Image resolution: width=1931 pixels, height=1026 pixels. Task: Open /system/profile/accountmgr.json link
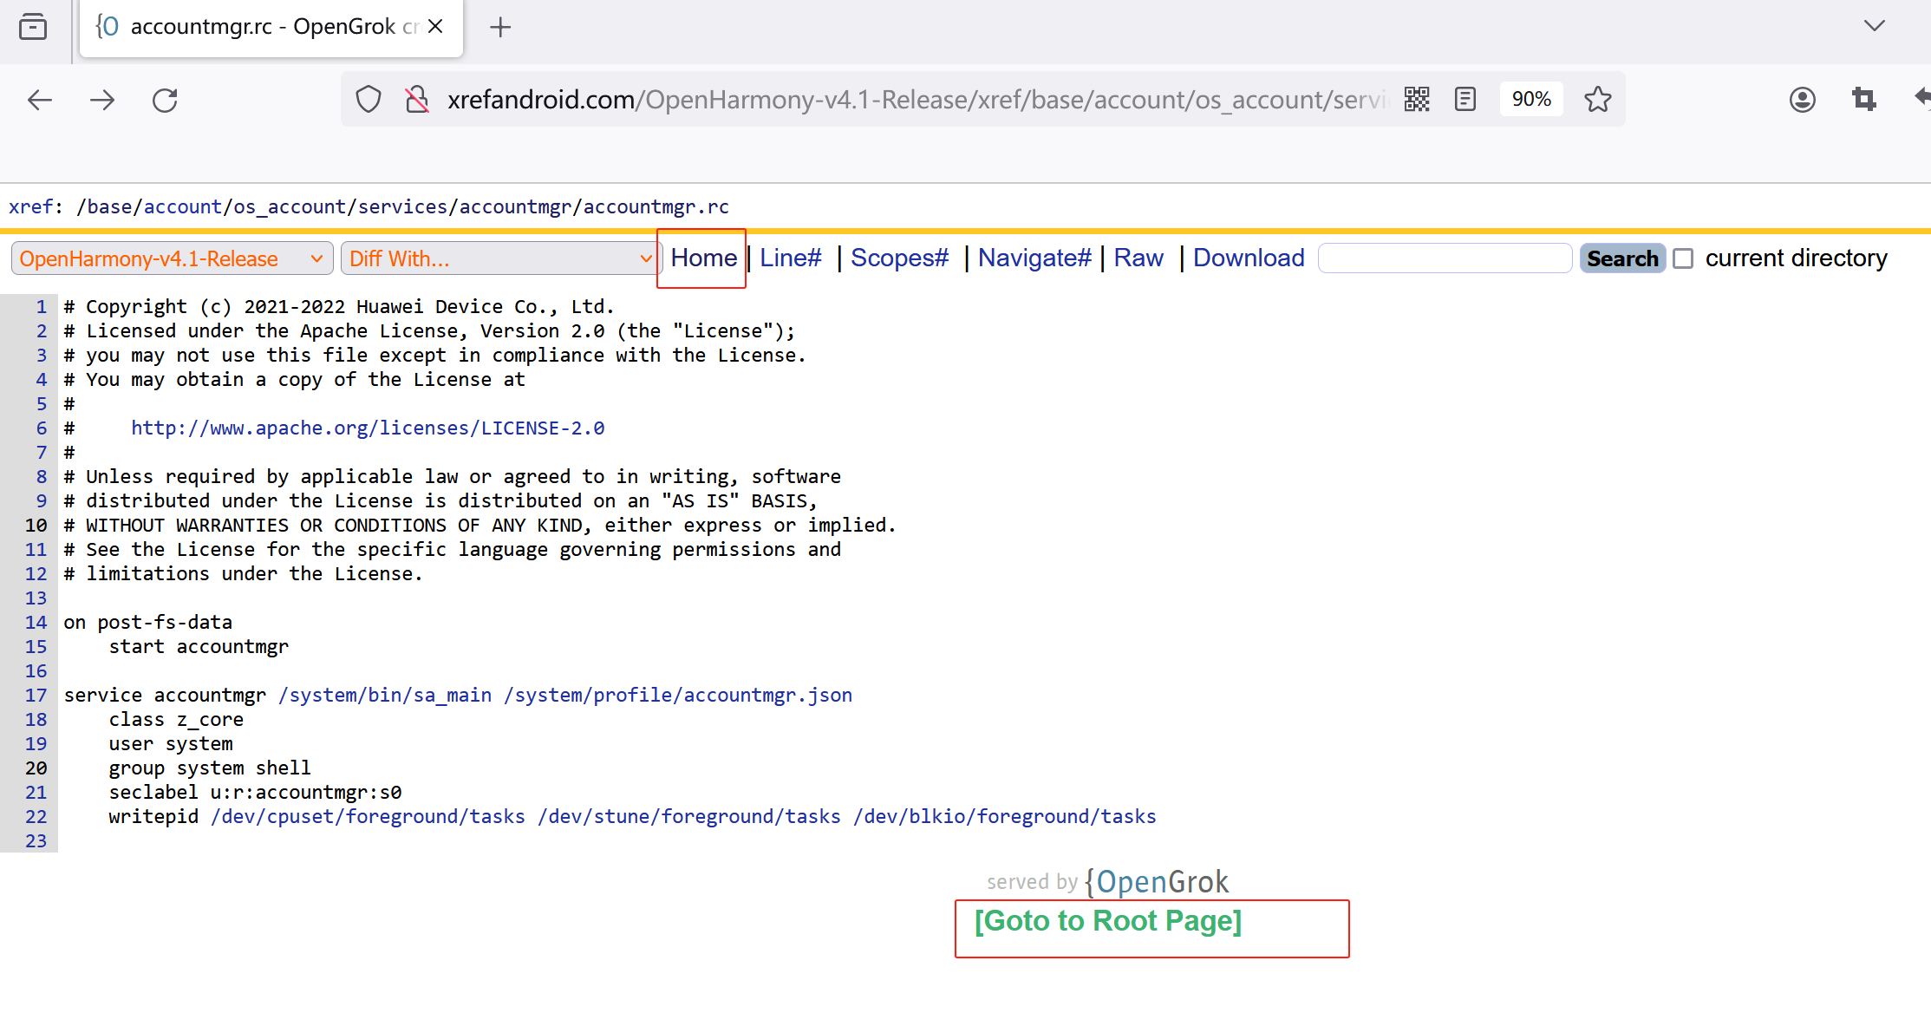tap(678, 695)
